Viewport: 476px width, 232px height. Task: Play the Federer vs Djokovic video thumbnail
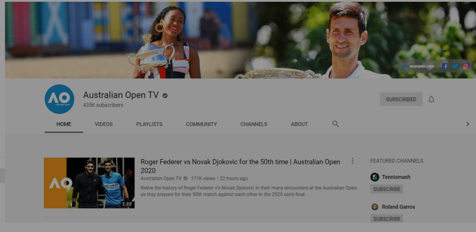89,183
